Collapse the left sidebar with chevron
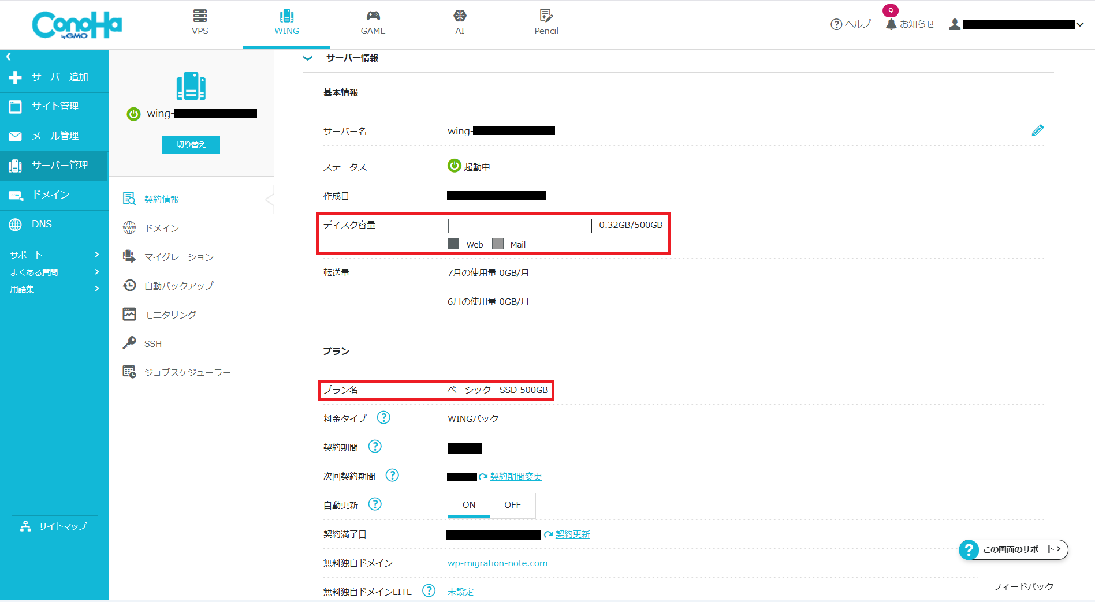1095x602 pixels. tap(8, 57)
